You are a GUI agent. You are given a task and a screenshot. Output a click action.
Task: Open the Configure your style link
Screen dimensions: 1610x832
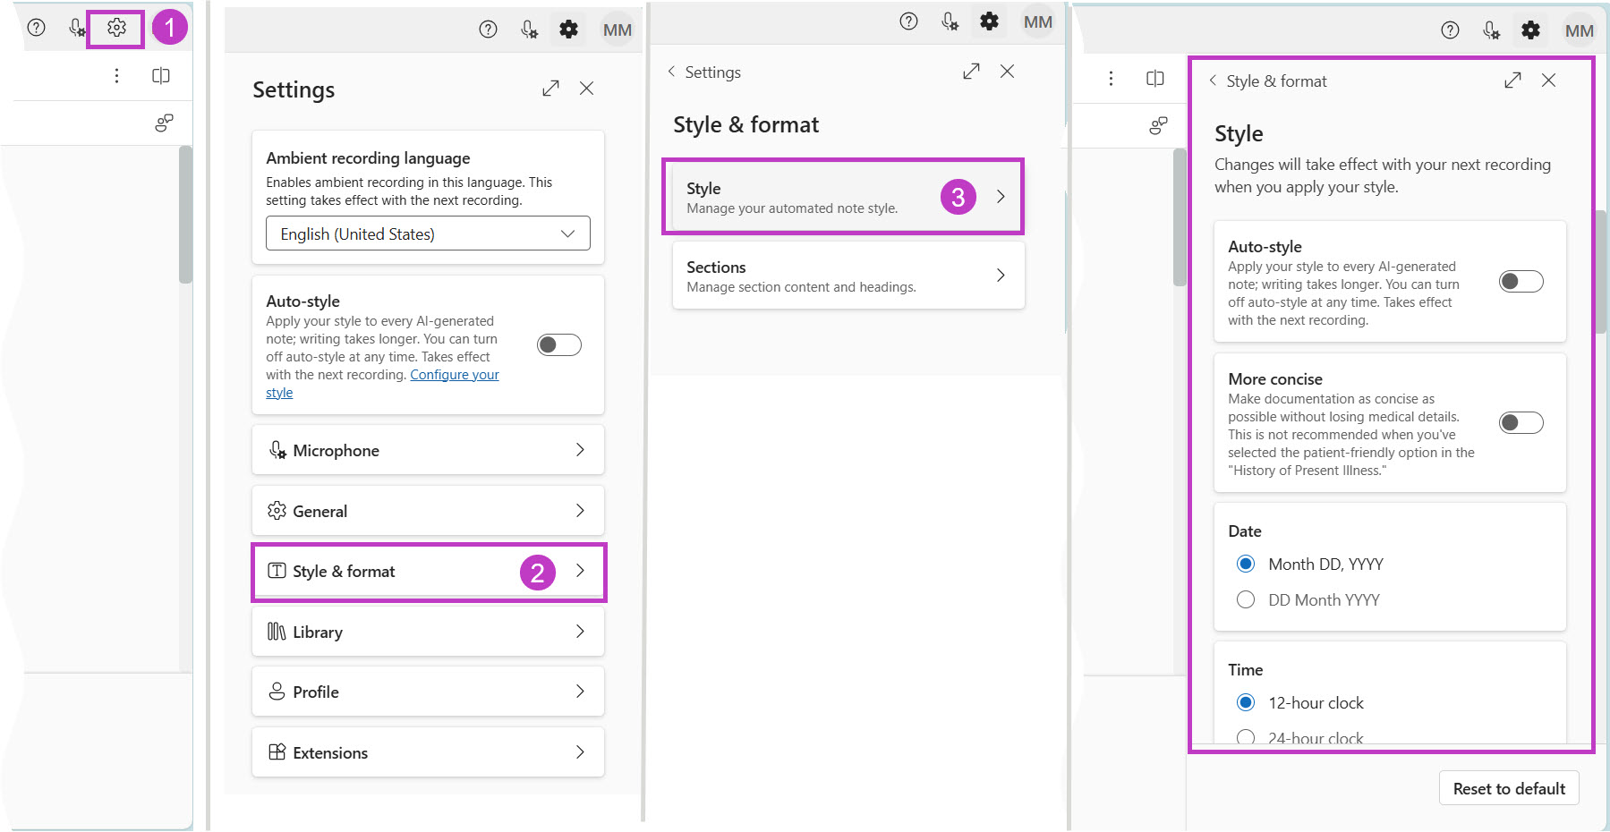(x=454, y=375)
